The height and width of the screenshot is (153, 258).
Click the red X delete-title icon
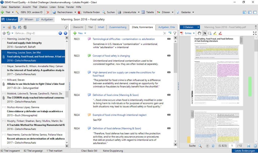[x=48, y=12]
